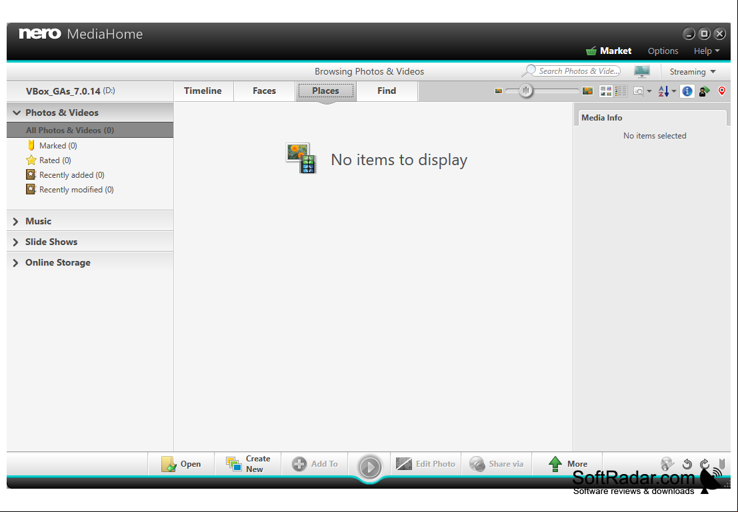Expand the Online Storage section
The height and width of the screenshot is (512, 738).
[15, 263]
